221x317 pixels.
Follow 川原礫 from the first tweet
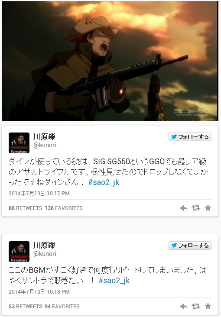coord(190,137)
